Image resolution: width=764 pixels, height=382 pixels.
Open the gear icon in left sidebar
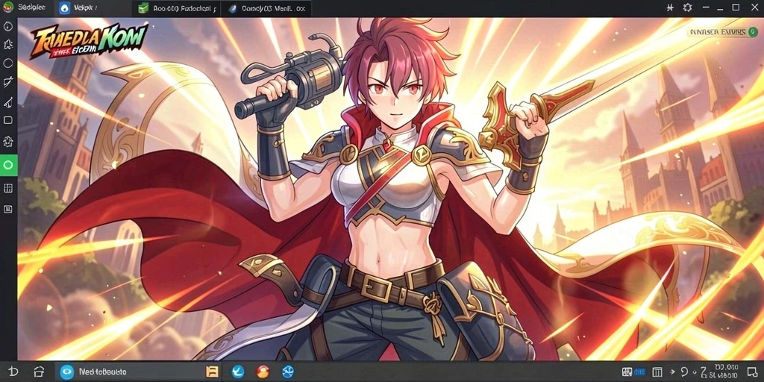click(8, 142)
